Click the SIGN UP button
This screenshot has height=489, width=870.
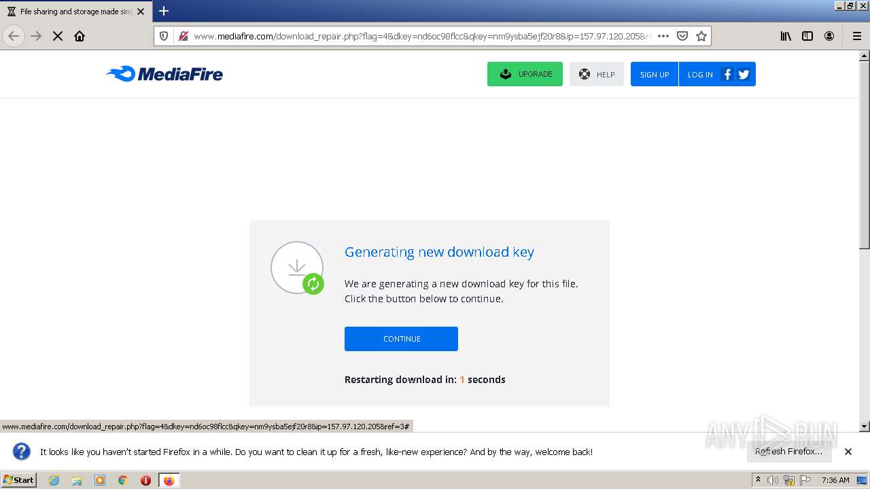654,74
